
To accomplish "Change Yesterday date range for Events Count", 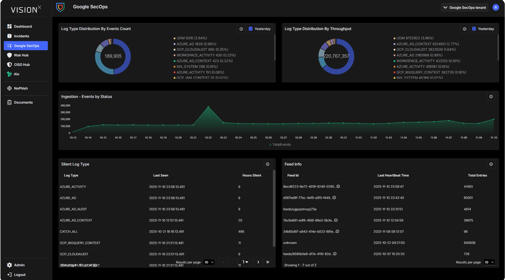I will pyautogui.click(x=260, y=29).
